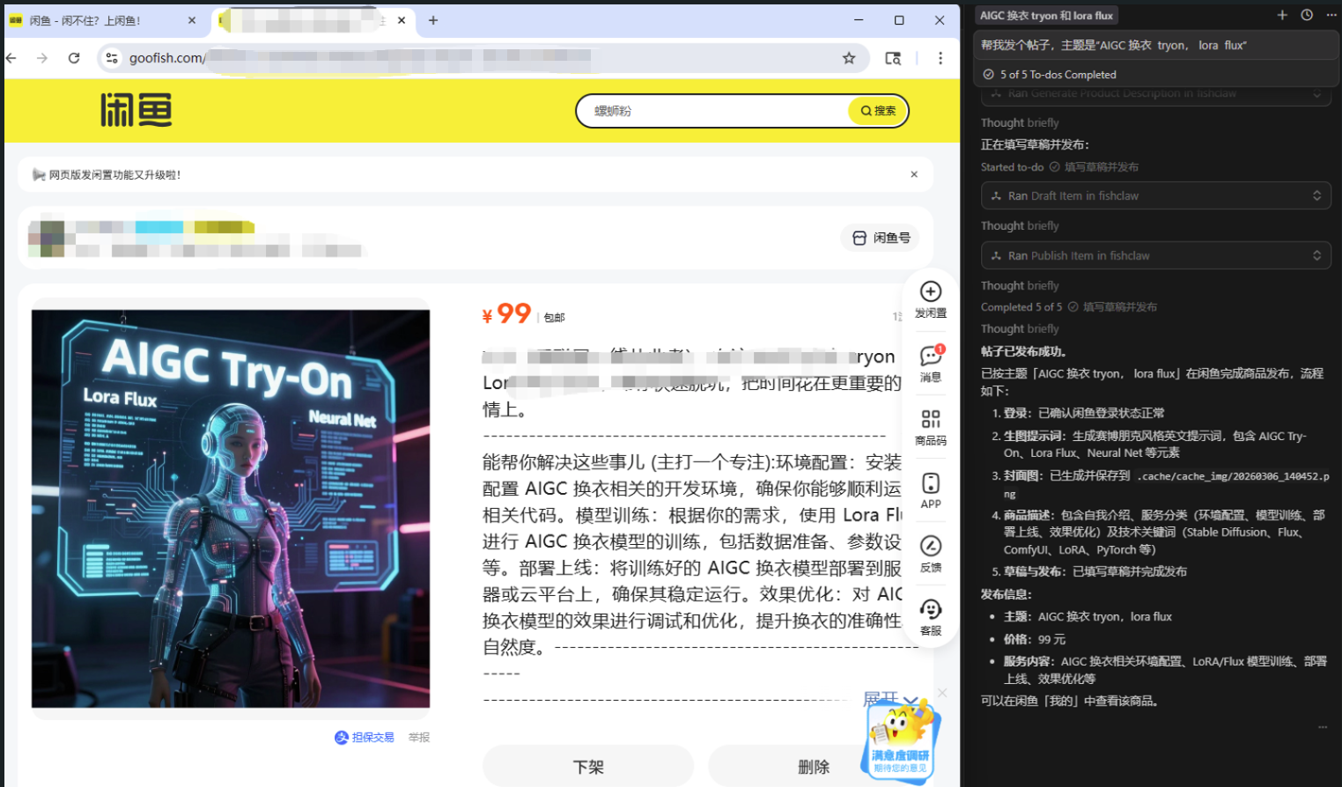Reload the page with refresh icon
Image resolution: width=1342 pixels, height=787 pixels.
coord(74,58)
